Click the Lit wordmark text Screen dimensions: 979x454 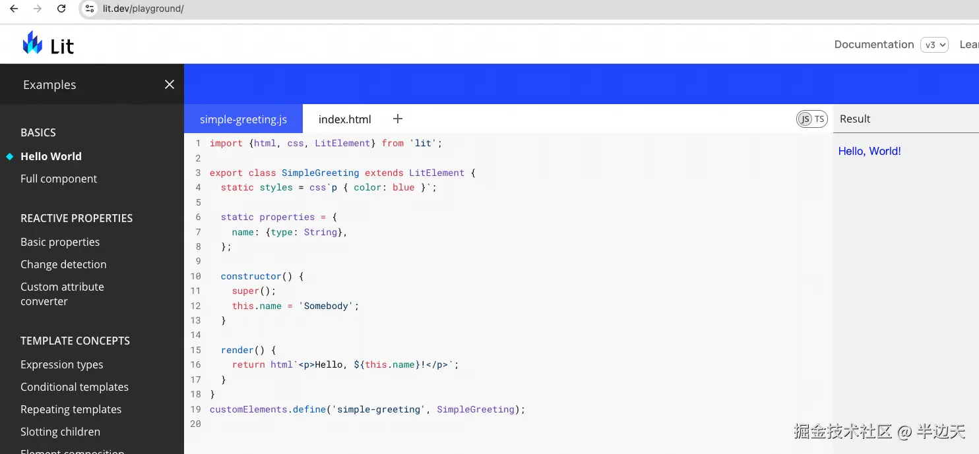click(62, 46)
